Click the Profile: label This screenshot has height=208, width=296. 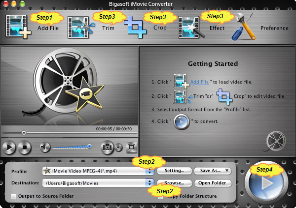tap(19, 172)
